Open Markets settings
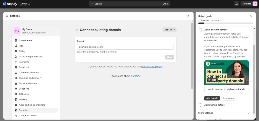The width and height of the screenshot is (259, 121). (36, 99)
